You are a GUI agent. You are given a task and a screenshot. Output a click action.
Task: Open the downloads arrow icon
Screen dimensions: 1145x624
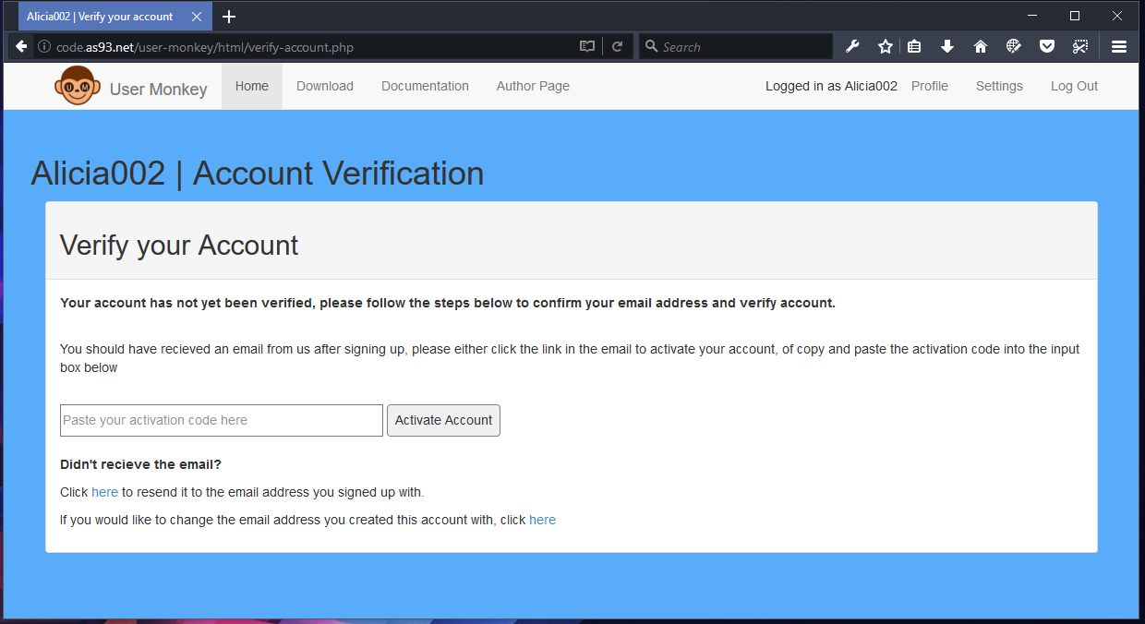[947, 46]
